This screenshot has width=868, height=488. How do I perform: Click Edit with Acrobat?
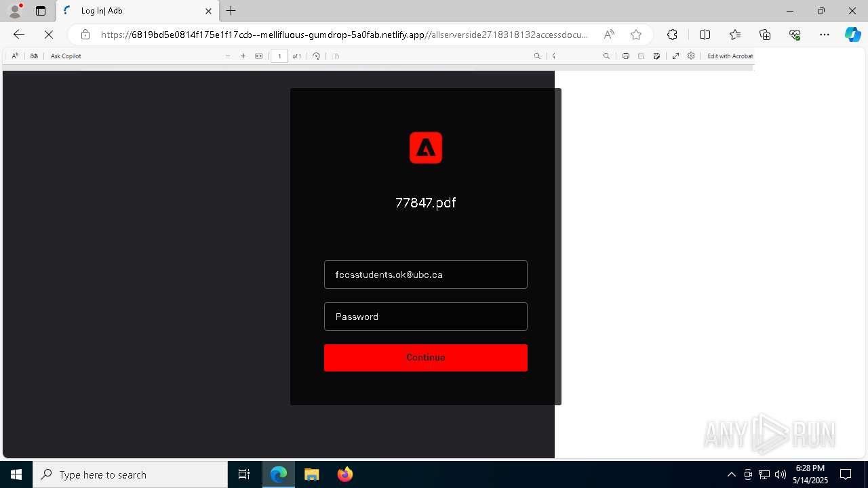pyautogui.click(x=730, y=56)
